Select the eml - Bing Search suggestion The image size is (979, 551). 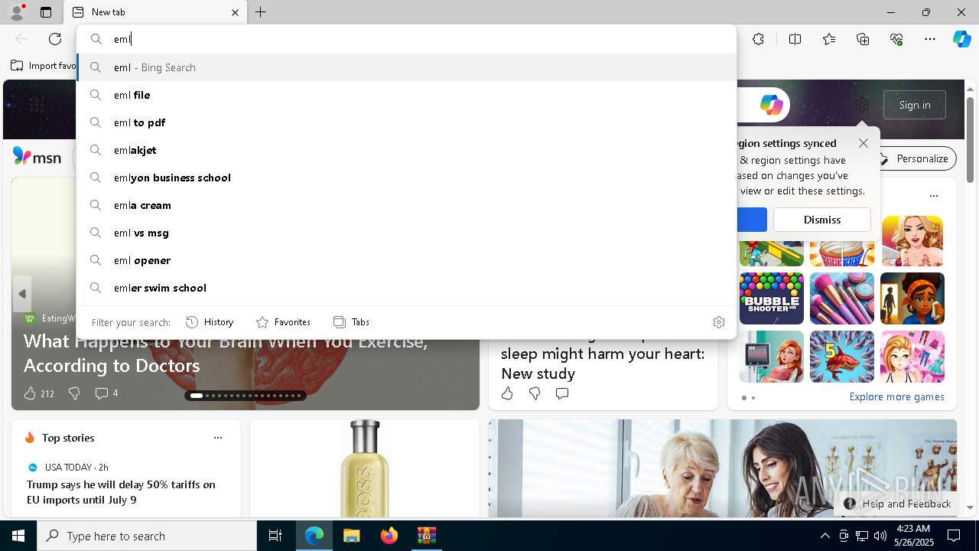(x=406, y=67)
